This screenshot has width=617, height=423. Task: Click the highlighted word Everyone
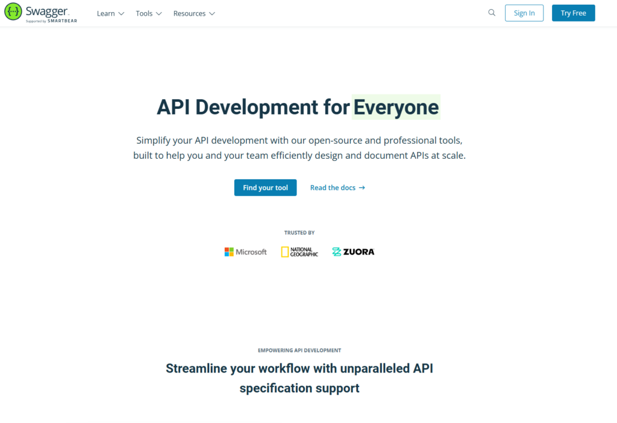pos(396,107)
